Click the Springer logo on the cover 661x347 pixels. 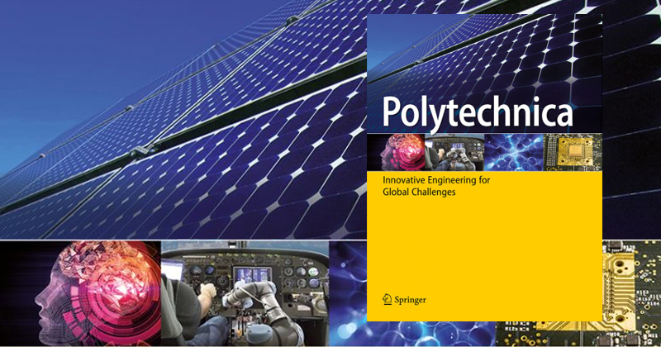click(x=404, y=299)
